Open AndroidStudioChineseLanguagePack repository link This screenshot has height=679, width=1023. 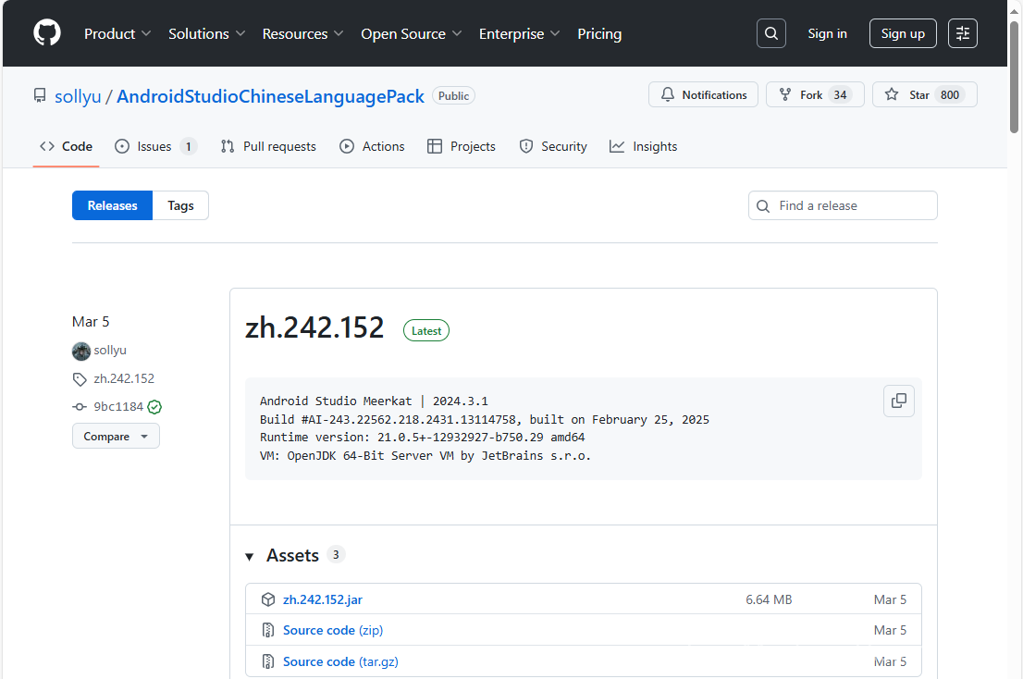pyautogui.click(x=270, y=96)
